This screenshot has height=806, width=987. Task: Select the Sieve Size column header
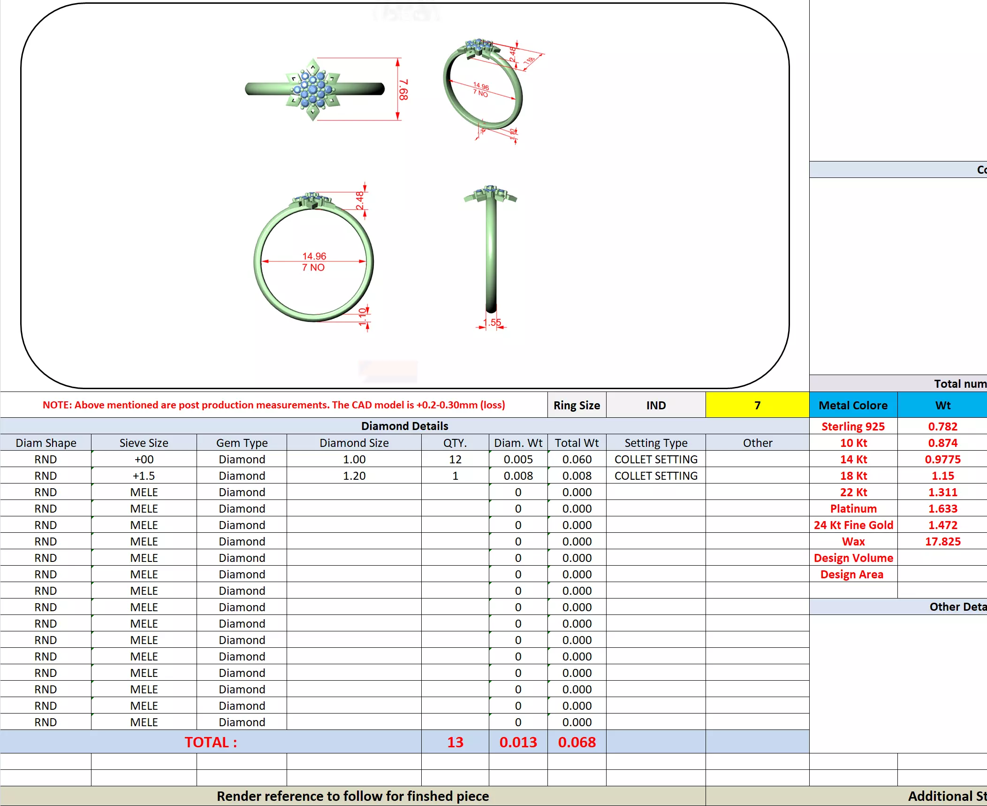(x=144, y=443)
